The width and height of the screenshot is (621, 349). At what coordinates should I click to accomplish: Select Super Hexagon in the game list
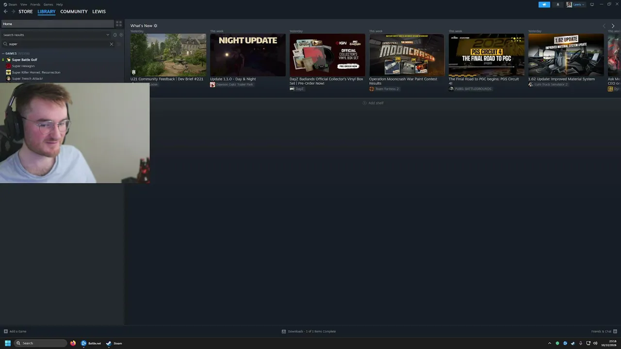pos(23,66)
